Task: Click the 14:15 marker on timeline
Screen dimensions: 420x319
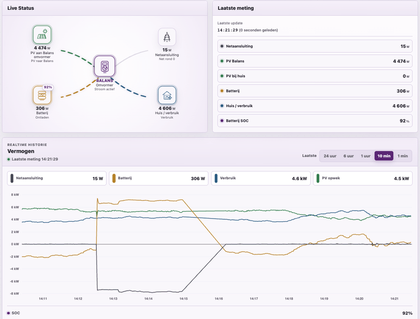Action: pos(183,299)
